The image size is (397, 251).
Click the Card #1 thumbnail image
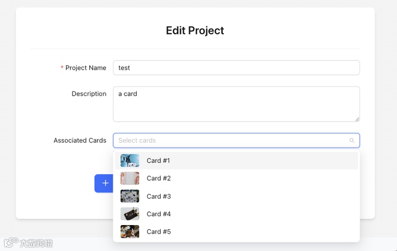[130, 161]
